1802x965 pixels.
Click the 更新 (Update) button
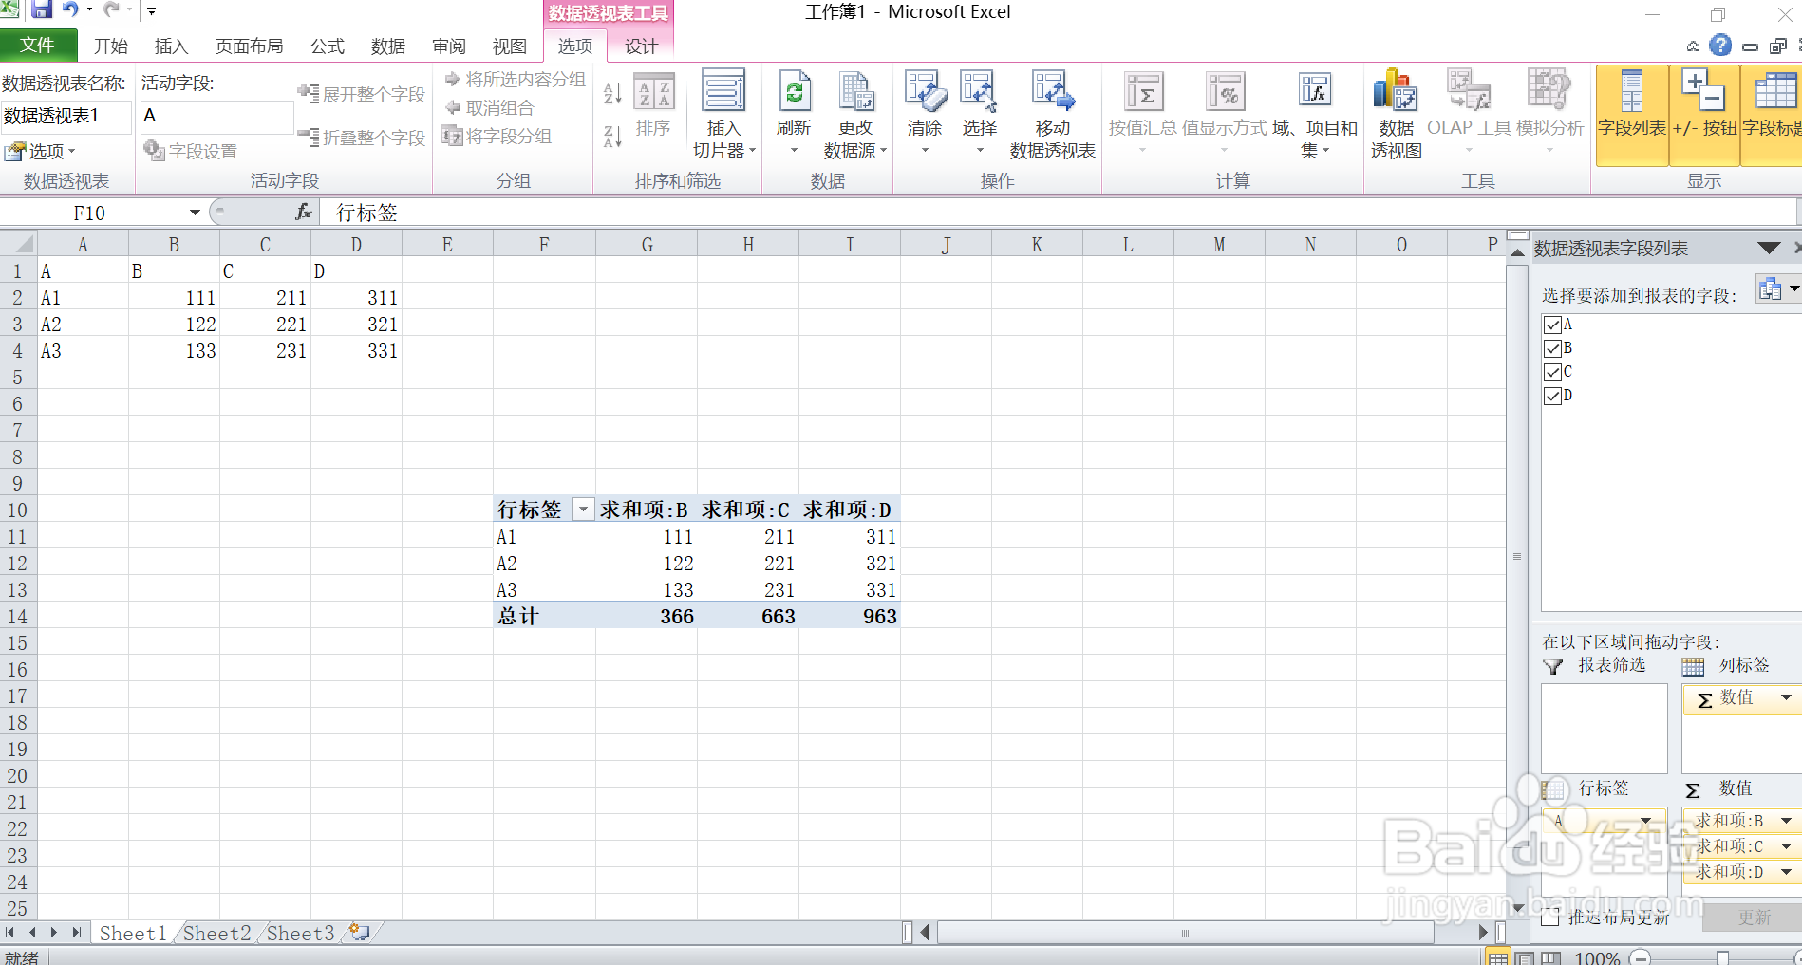click(1755, 918)
